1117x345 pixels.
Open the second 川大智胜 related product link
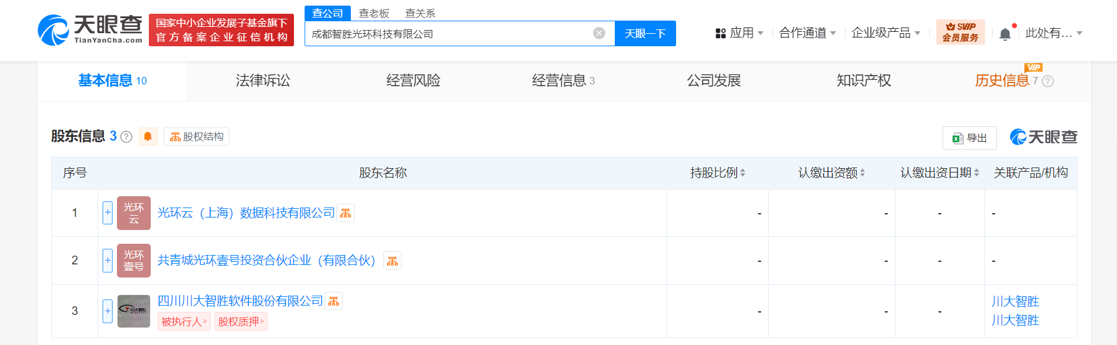(1015, 320)
